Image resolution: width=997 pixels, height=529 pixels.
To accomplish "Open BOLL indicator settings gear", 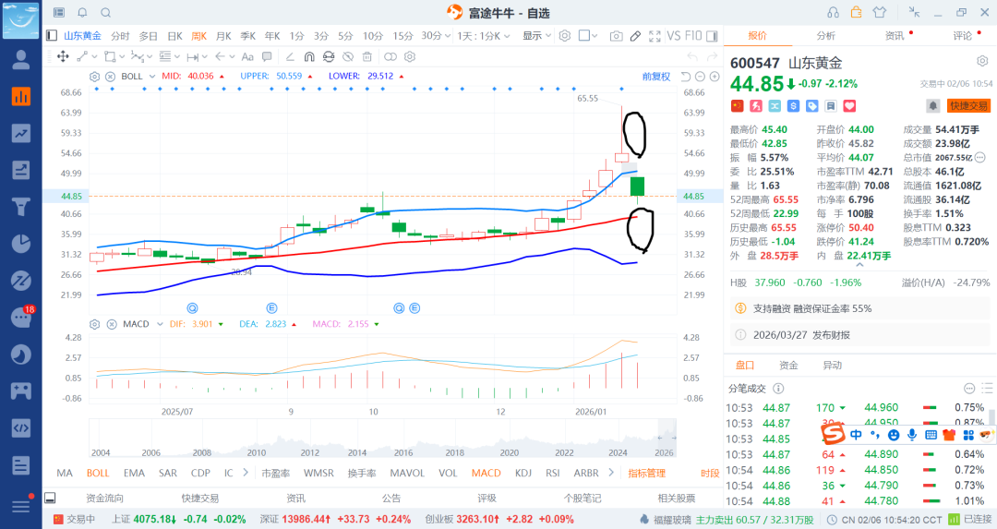I will [95, 77].
